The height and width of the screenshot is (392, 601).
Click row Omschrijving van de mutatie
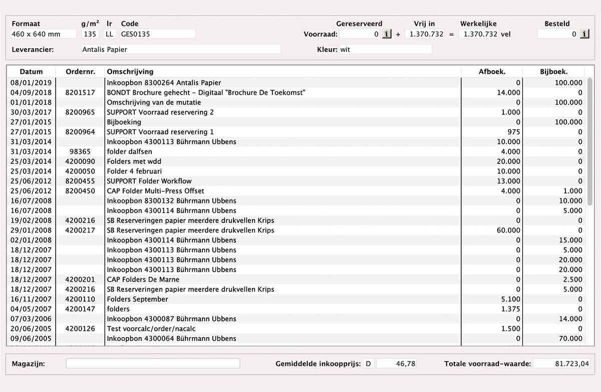pyautogui.click(x=296, y=102)
